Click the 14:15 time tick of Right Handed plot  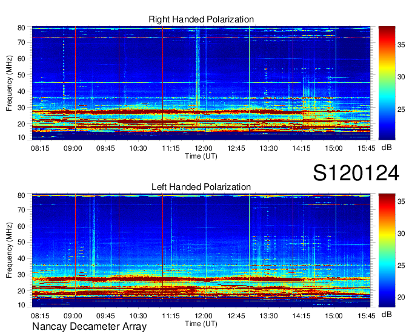(301, 148)
